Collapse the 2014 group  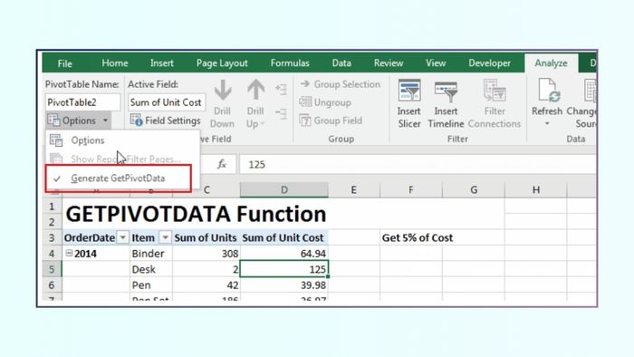69,253
